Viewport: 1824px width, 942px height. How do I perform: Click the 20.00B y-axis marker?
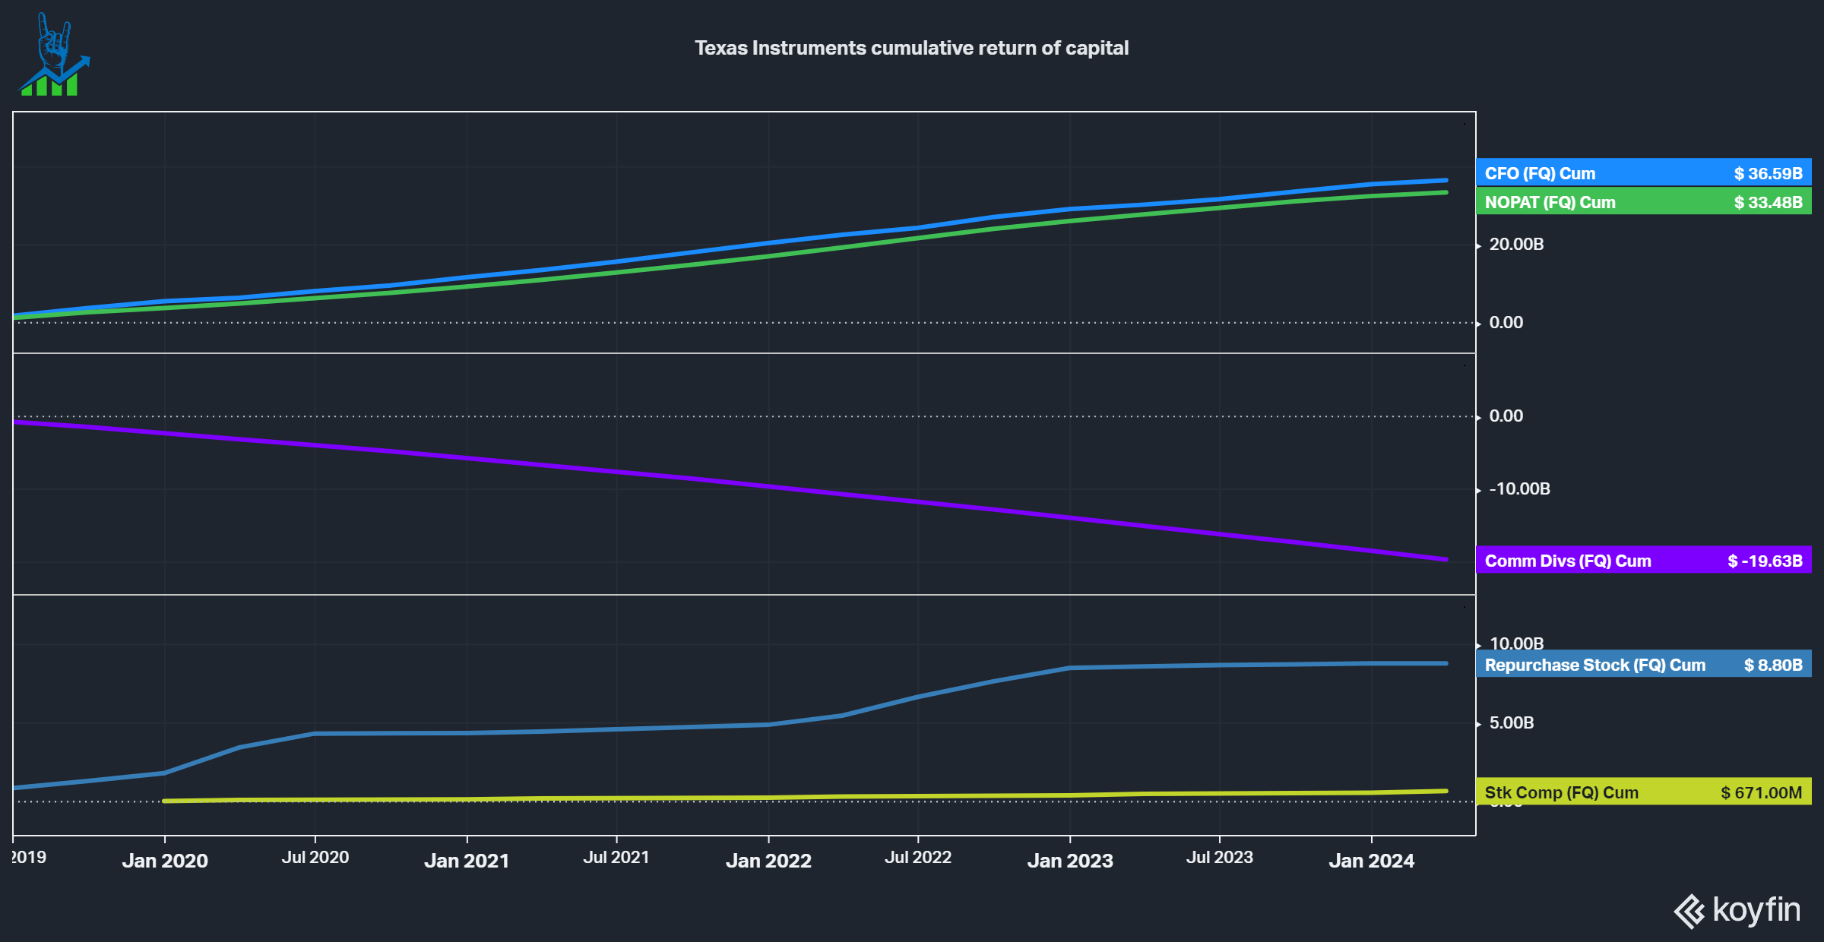(1516, 245)
